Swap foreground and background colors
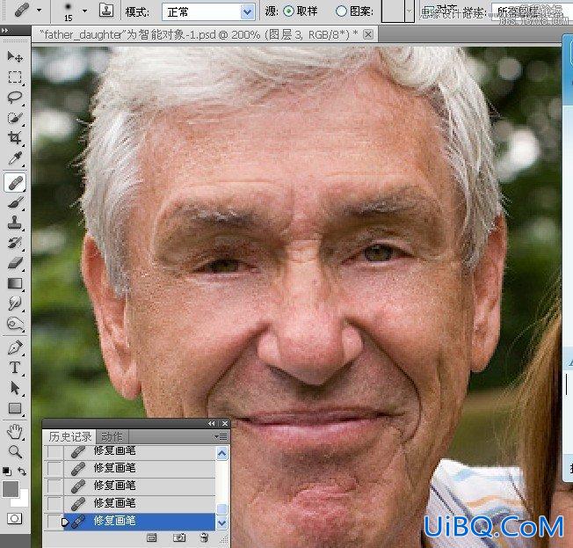 22,471
